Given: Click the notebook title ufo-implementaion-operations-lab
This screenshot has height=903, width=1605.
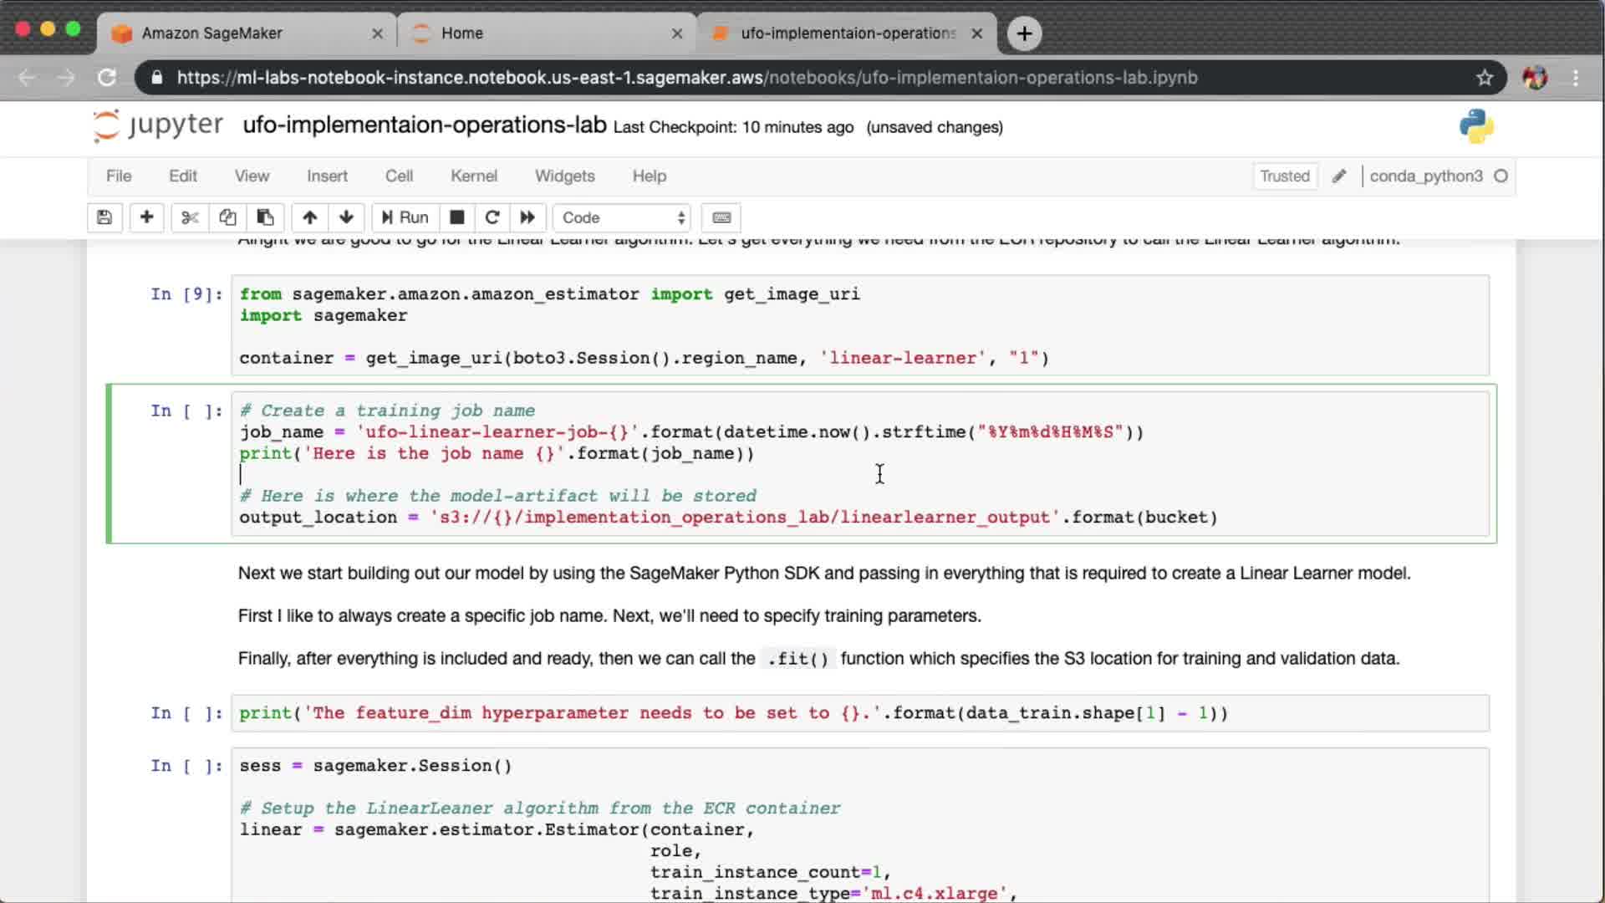Looking at the screenshot, I should pyautogui.click(x=424, y=125).
